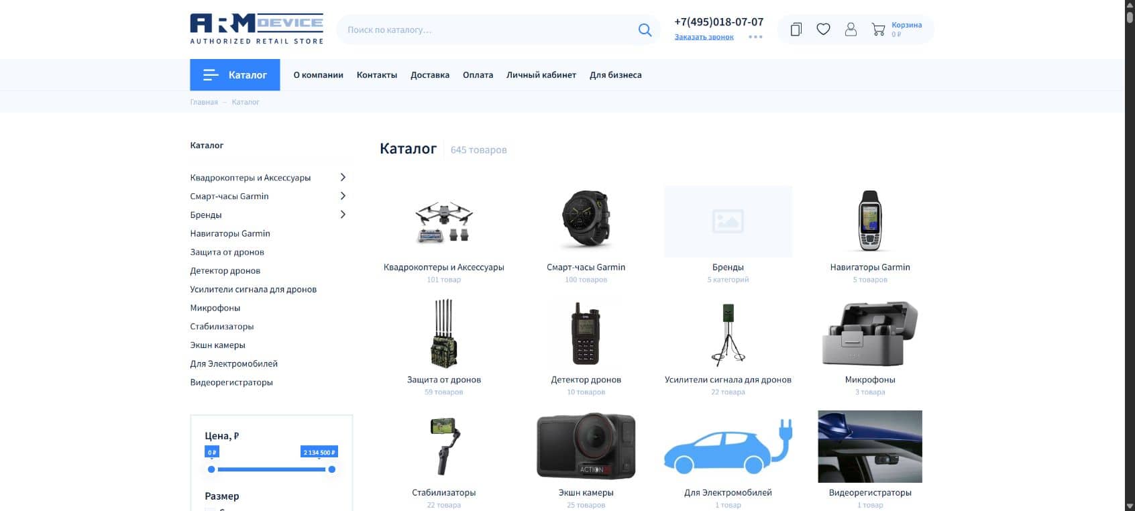Open Видеорегистраторы dashcam image
This screenshot has height=511, width=1135.
(x=870, y=447)
